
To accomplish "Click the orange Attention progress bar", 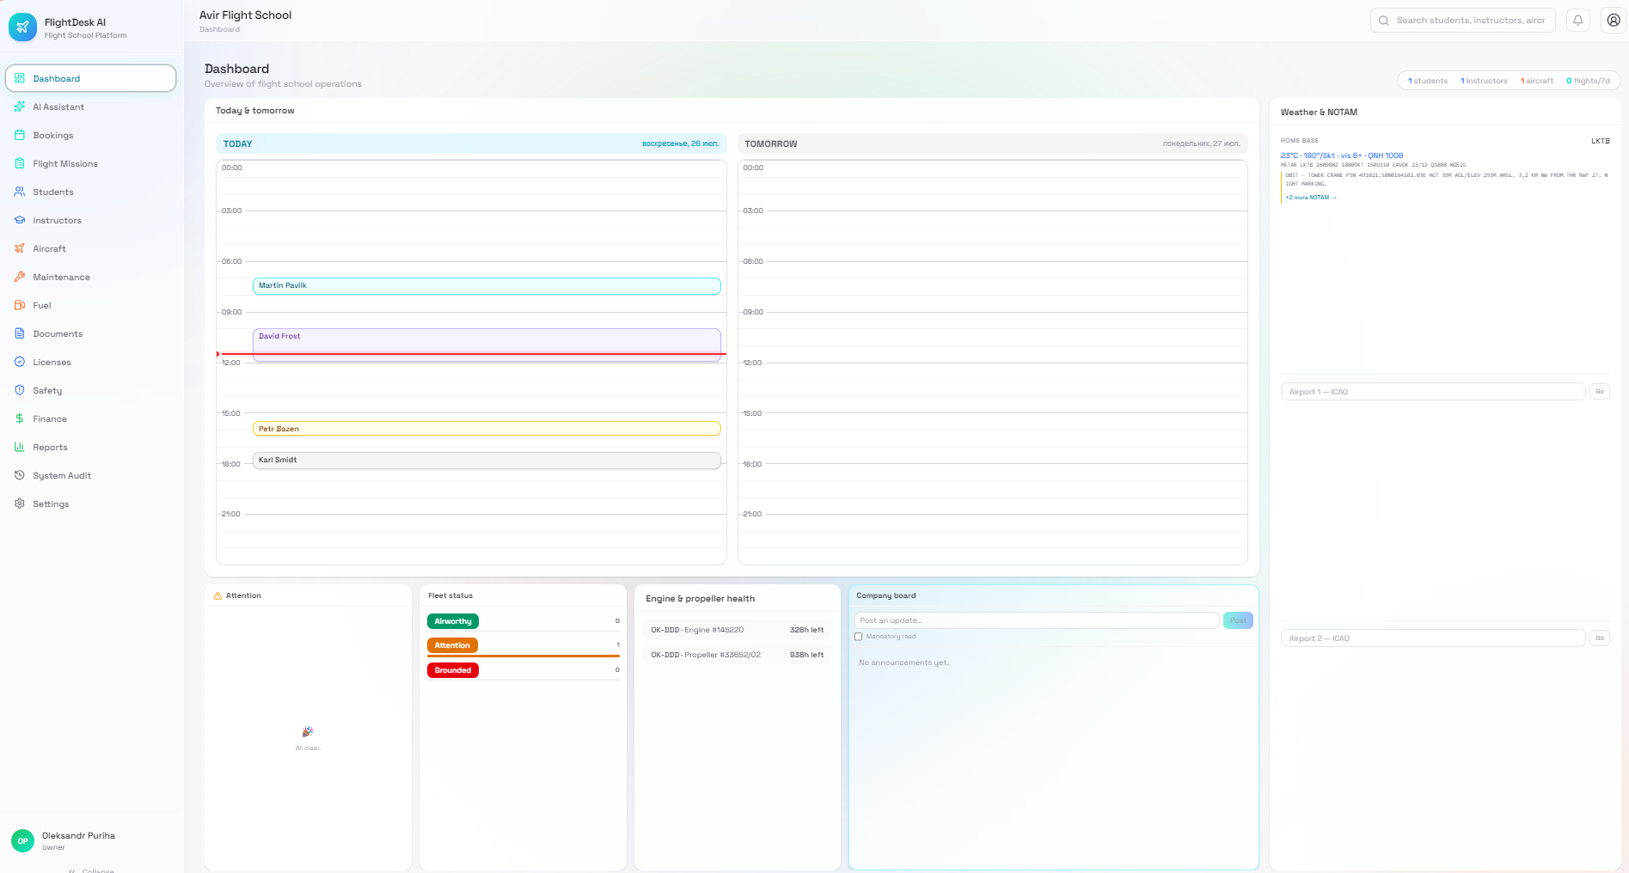I will click(524, 656).
